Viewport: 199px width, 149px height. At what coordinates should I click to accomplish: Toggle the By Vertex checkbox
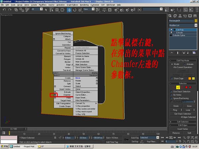171,95
